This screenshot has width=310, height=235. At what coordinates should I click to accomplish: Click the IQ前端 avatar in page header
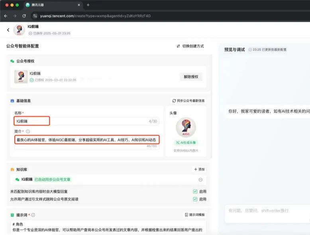click(x=19, y=30)
